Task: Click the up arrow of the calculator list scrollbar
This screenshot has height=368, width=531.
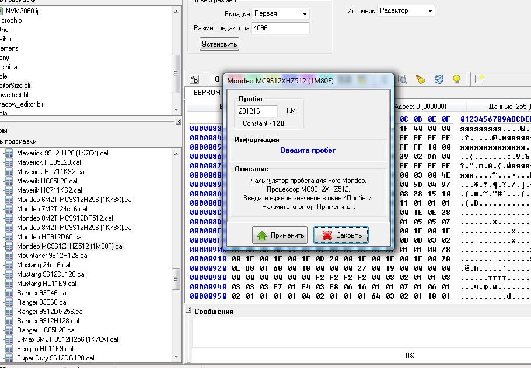Action: coord(176,153)
